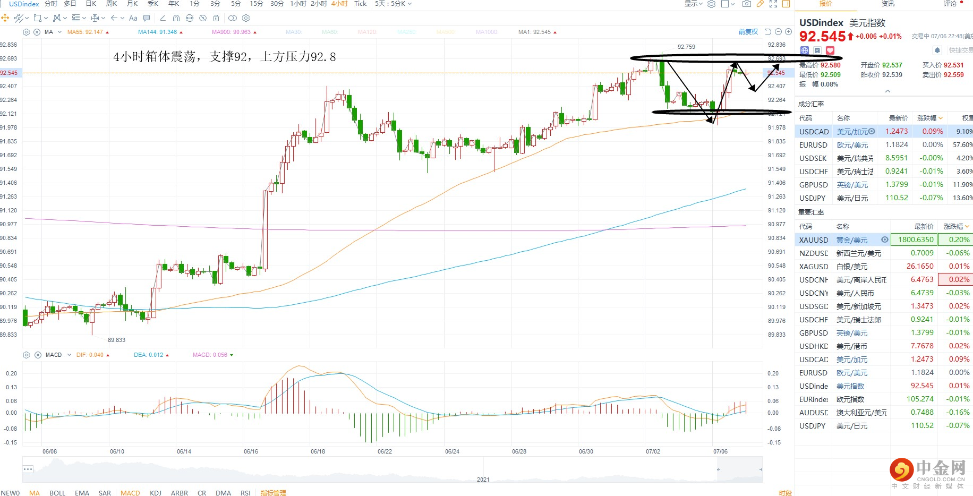This screenshot has width=973, height=496.
Task: Open the text annotation tool (Aa)
Action: click(133, 18)
